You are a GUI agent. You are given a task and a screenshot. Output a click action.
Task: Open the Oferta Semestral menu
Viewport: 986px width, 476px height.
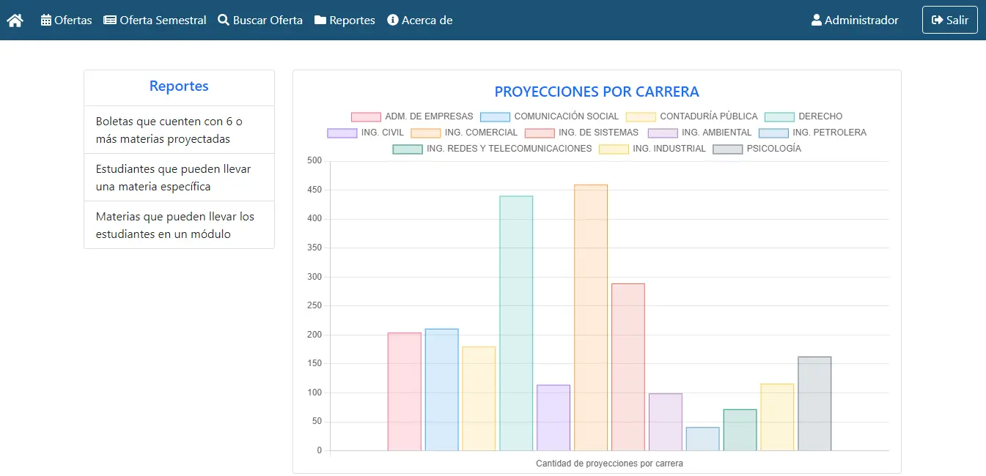[x=155, y=21]
